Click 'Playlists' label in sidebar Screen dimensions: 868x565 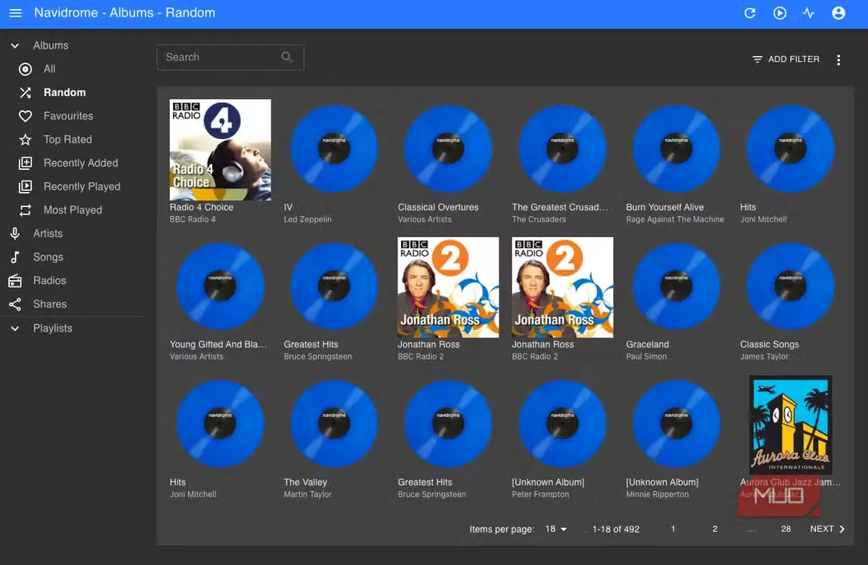point(53,328)
